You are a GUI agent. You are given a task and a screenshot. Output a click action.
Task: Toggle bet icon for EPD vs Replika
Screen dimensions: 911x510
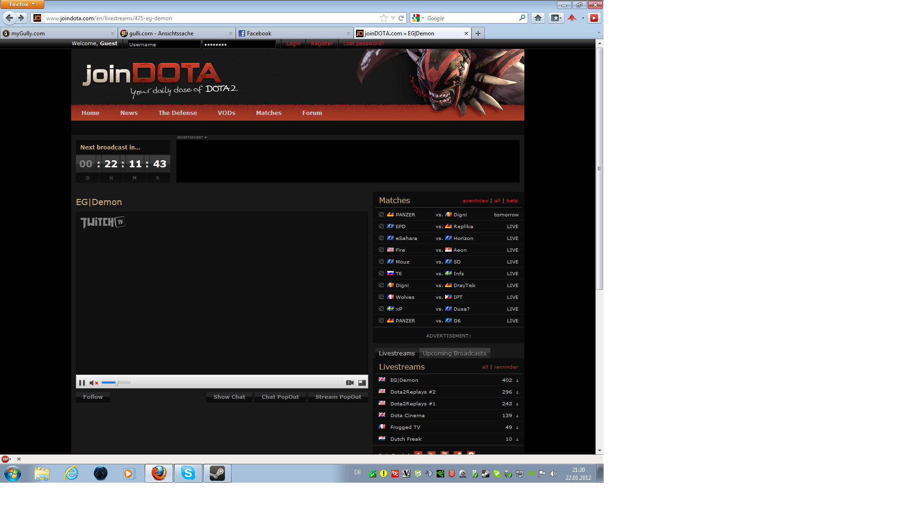tap(381, 227)
